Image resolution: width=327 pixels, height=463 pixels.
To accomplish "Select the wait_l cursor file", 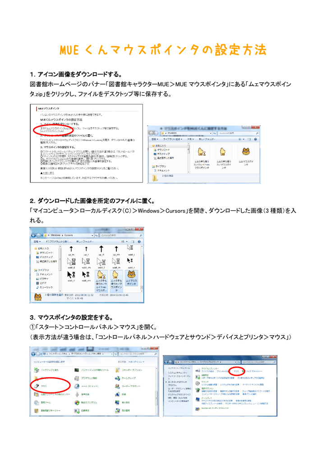I will 101,264.
